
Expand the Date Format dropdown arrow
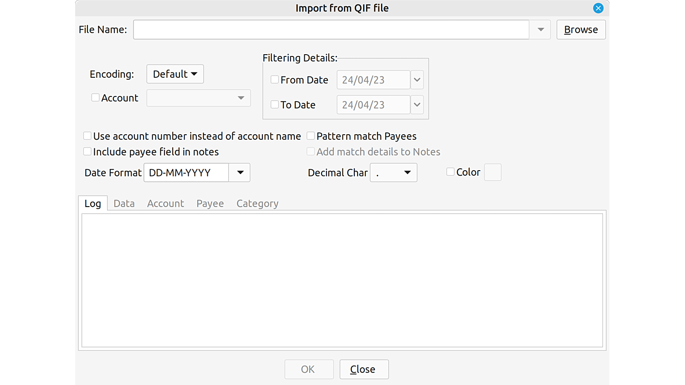[x=240, y=172]
